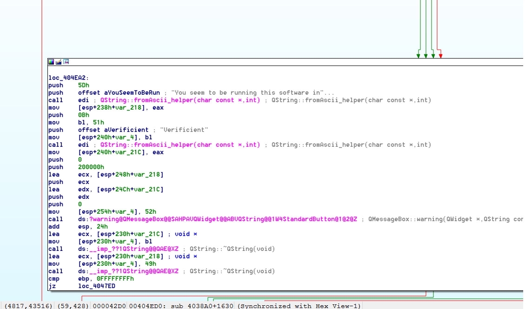
Task: Select the 'mov bl, 51h' instruction
Action: click(x=76, y=123)
